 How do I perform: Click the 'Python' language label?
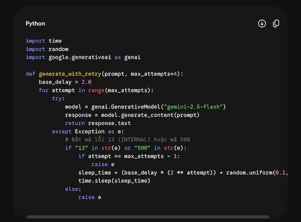pos(35,24)
